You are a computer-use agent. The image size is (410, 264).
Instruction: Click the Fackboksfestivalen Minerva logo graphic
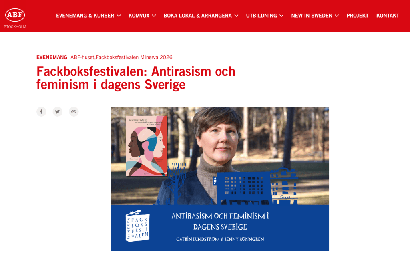tap(138, 226)
